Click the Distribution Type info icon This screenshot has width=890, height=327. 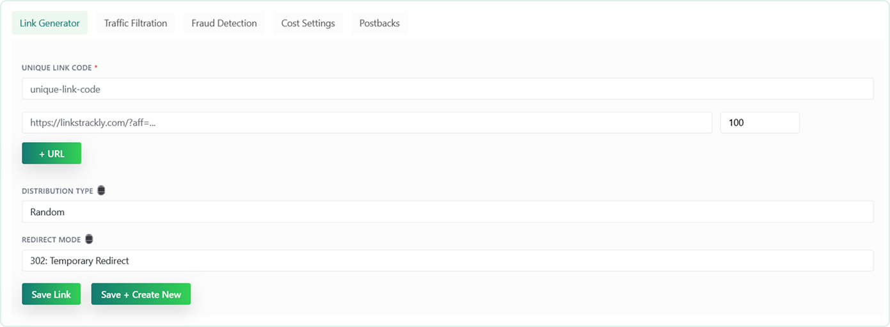click(x=101, y=191)
